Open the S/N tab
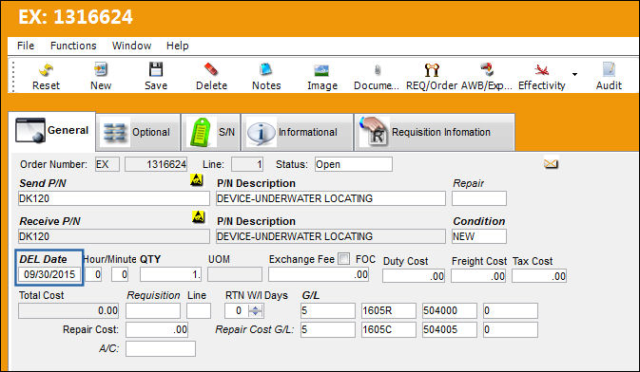Screen dimensions: 640x372 (x=211, y=132)
